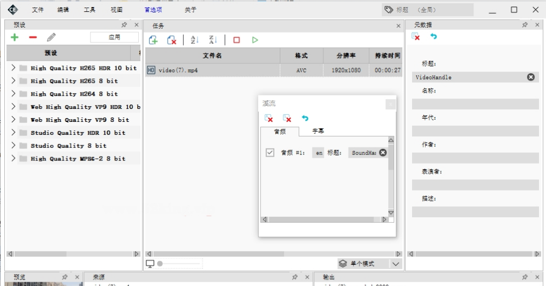Pin the metadata panel
Viewport: 546px width, 286px height.
[x=525, y=25]
